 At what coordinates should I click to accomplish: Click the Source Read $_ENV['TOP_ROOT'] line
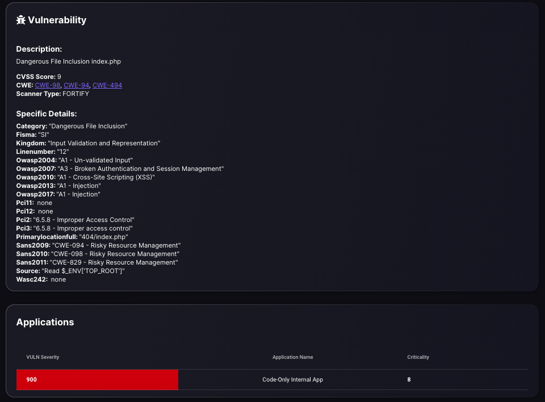(70, 271)
